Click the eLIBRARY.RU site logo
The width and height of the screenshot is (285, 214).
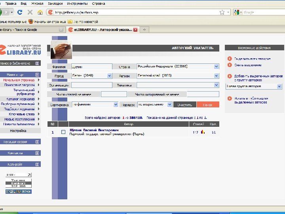[20, 50]
